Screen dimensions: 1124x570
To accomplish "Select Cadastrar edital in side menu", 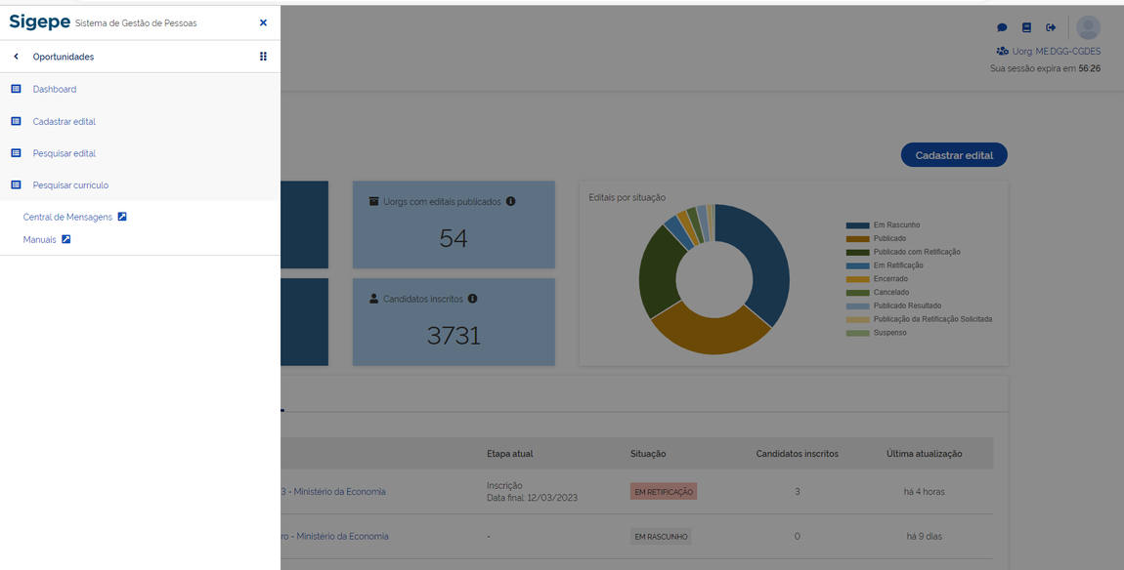I will point(65,122).
